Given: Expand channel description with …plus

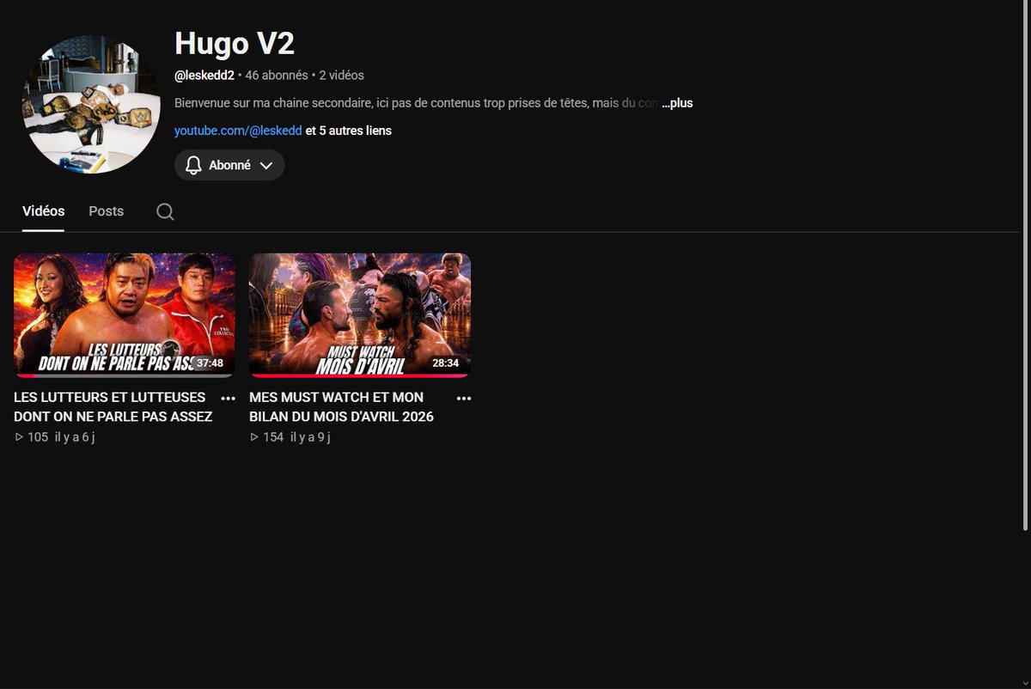Looking at the screenshot, I should pos(677,103).
